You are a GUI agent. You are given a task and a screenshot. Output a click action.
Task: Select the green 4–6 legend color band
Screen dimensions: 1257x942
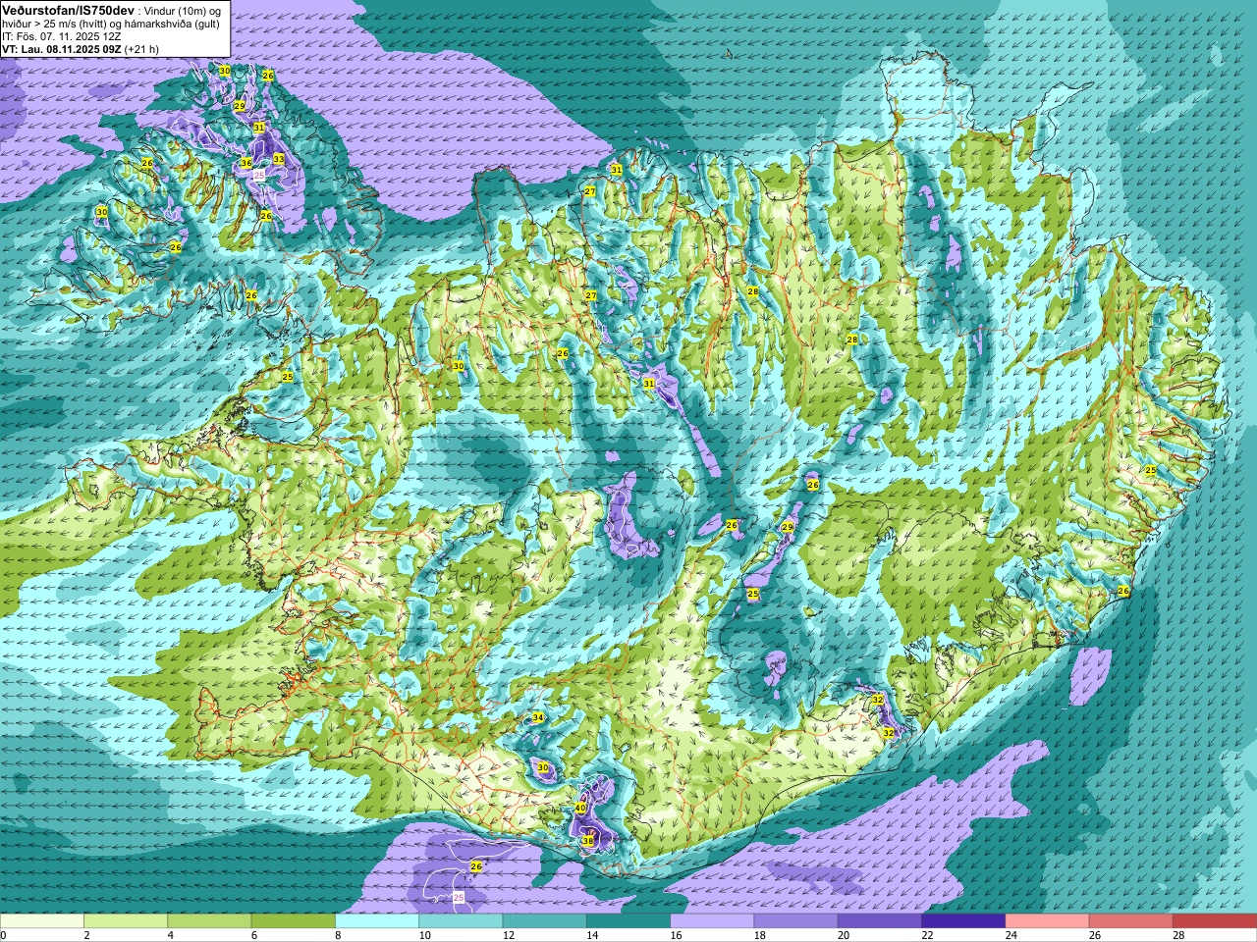pos(209,921)
